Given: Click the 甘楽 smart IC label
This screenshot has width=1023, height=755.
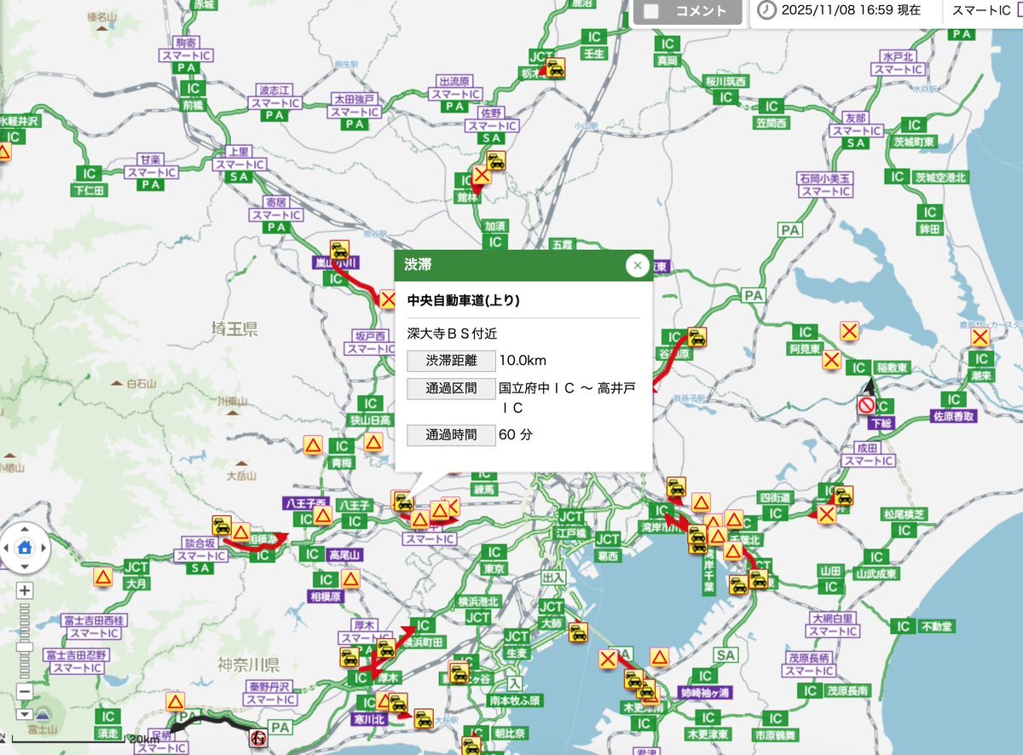Looking at the screenshot, I should coord(152,166).
